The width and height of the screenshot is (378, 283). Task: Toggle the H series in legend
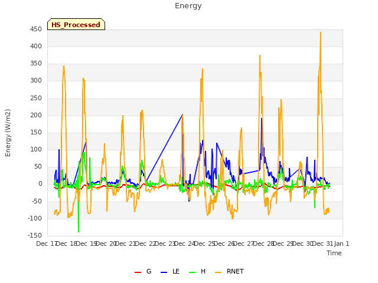coord(197,271)
